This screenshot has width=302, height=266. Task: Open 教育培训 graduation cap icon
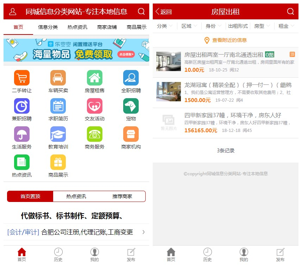(x=58, y=134)
